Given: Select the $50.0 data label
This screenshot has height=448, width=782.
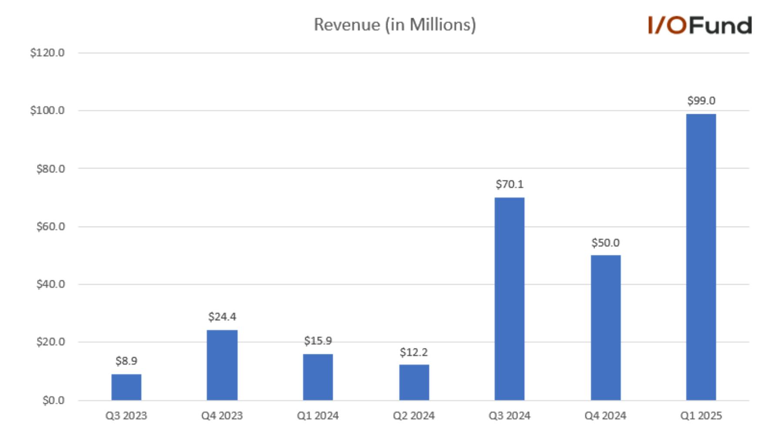Looking at the screenshot, I should 605,243.
